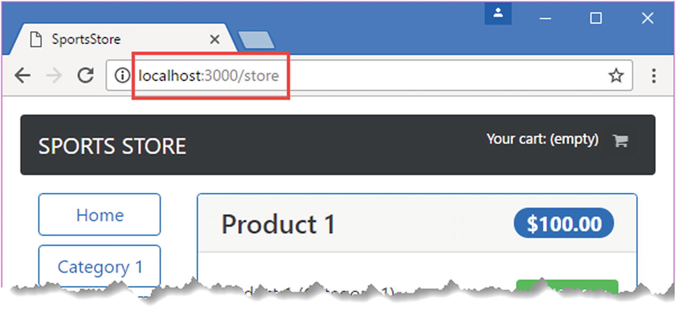Filter by Category 1

[x=99, y=266]
